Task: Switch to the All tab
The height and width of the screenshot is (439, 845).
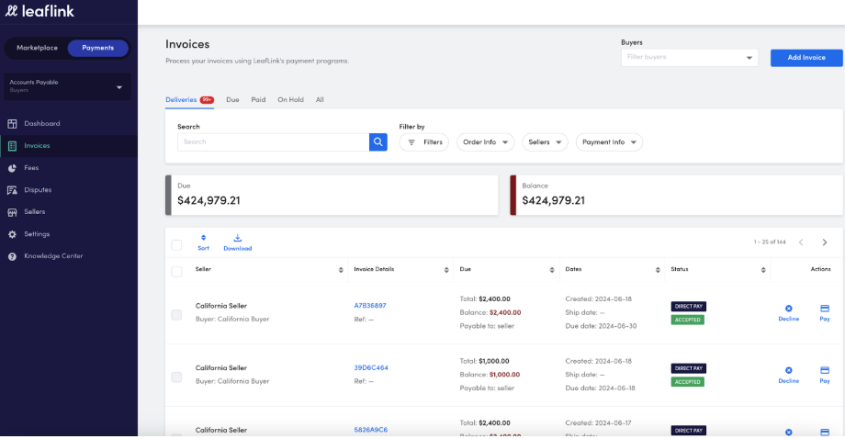Action: pyautogui.click(x=320, y=100)
